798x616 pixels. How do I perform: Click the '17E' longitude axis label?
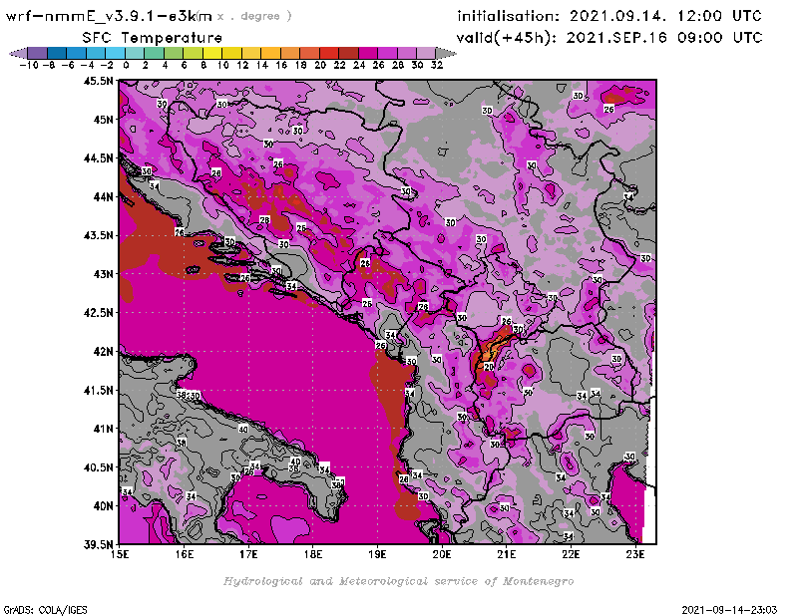pos(248,554)
